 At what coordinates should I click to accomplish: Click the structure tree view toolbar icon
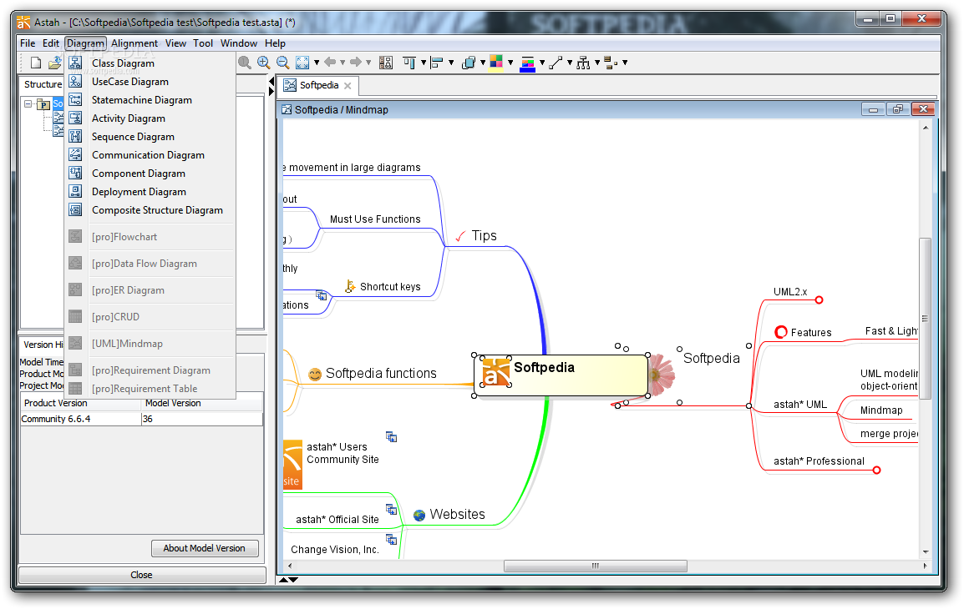click(386, 63)
